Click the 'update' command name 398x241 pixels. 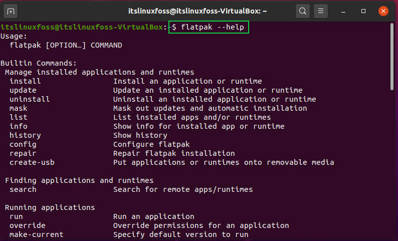(23, 90)
